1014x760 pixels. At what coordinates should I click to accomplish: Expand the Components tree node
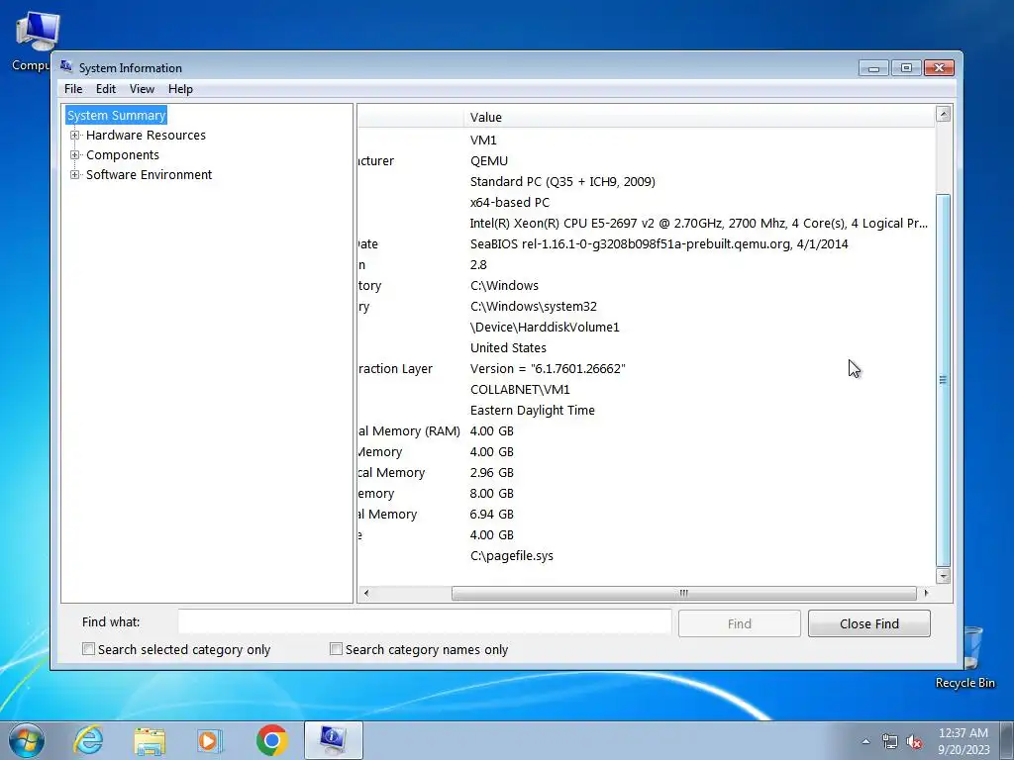(75, 155)
